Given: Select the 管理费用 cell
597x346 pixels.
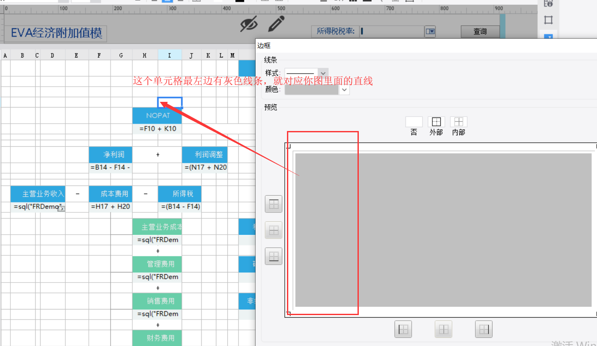Looking at the screenshot, I should pyautogui.click(x=157, y=264).
